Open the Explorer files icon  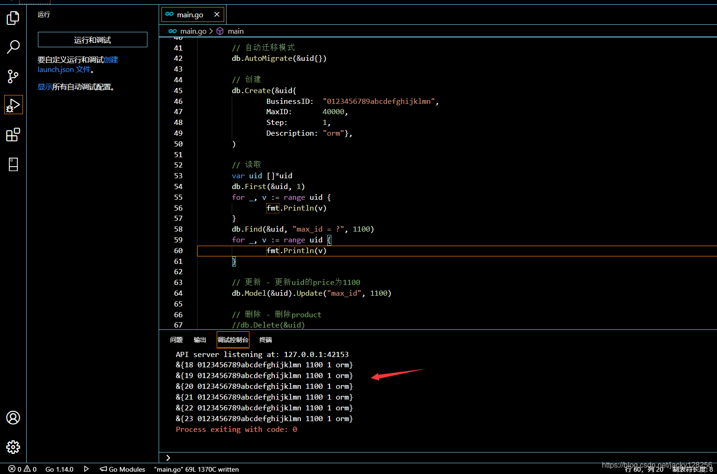(13, 18)
